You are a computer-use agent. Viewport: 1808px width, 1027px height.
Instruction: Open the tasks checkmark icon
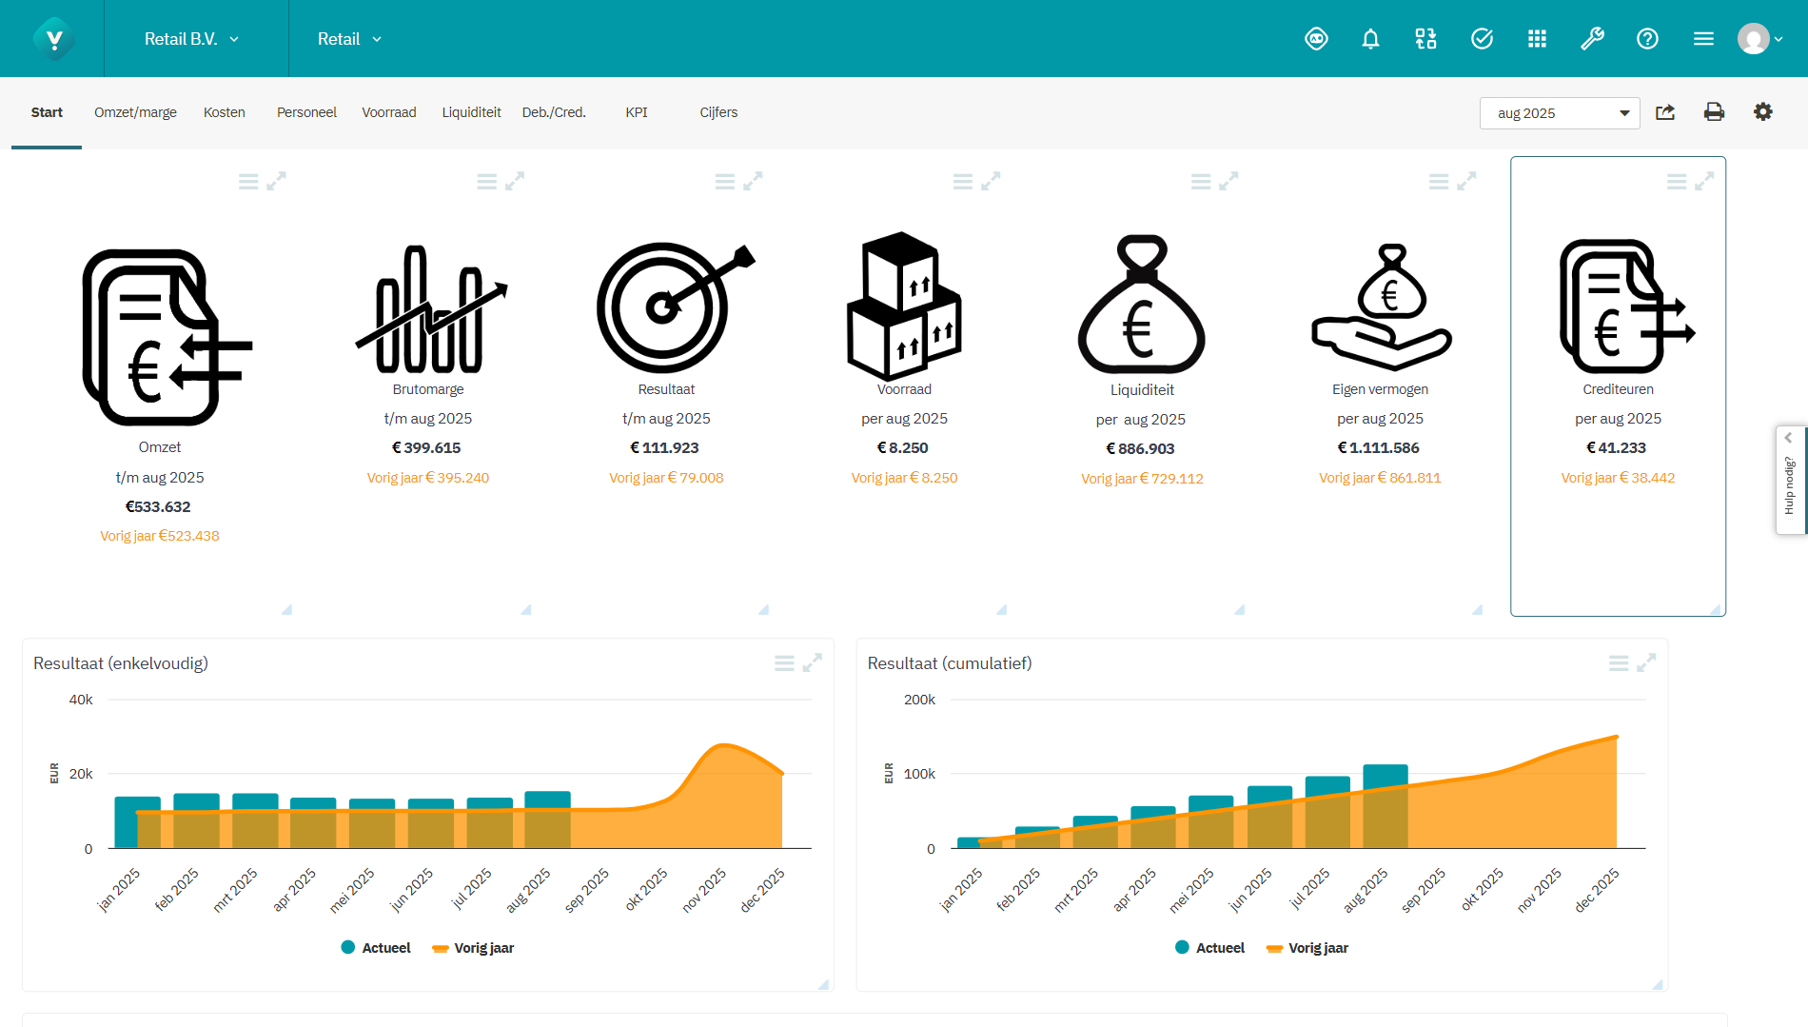tap(1482, 38)
